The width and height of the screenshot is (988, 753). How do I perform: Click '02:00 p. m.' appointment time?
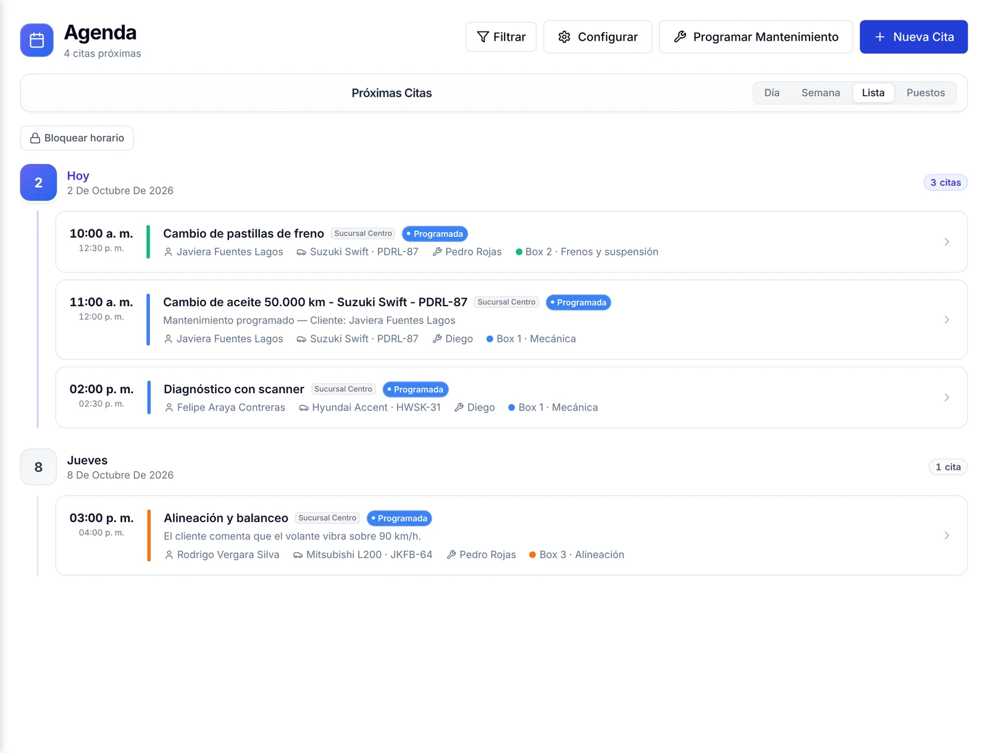click(x=101, y=389)
